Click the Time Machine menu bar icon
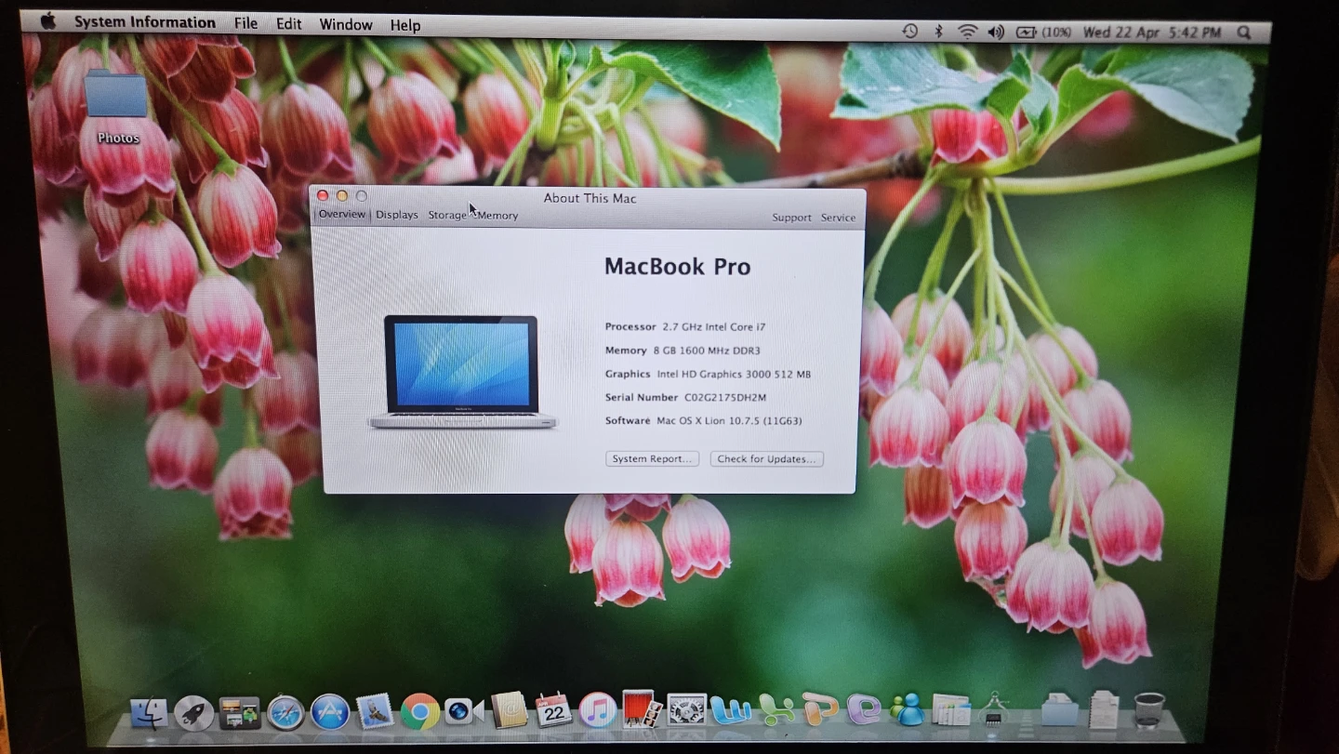 pyautogui.click(x=910, y=32)
